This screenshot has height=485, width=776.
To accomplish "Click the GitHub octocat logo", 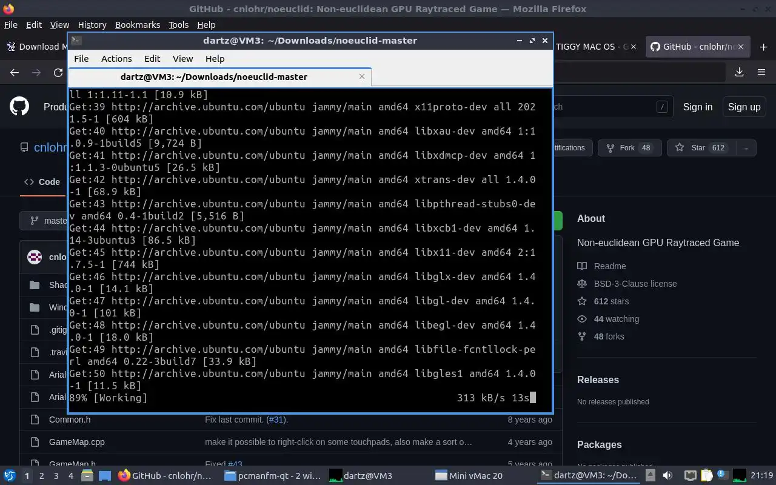I will point(19,107).
